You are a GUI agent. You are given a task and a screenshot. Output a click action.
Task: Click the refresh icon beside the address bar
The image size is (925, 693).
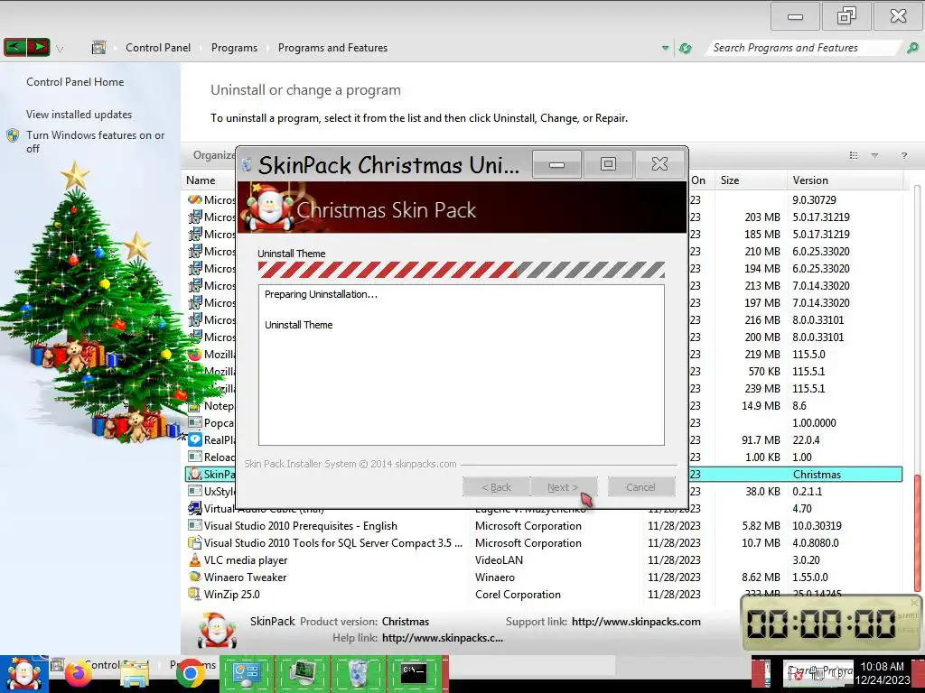click(x=685, y=49)
